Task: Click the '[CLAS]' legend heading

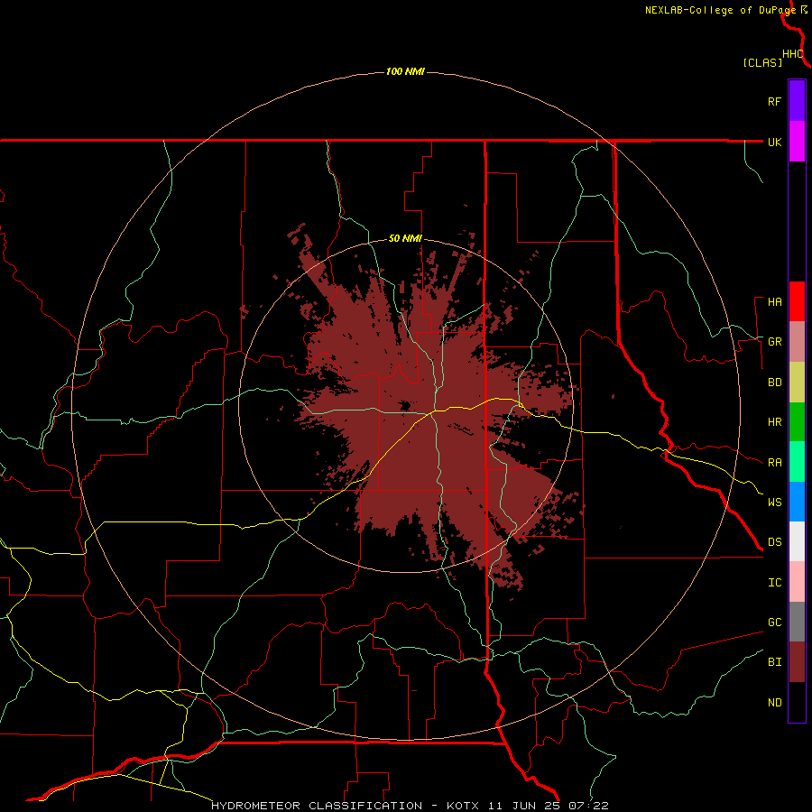Action: click(762, 63)
